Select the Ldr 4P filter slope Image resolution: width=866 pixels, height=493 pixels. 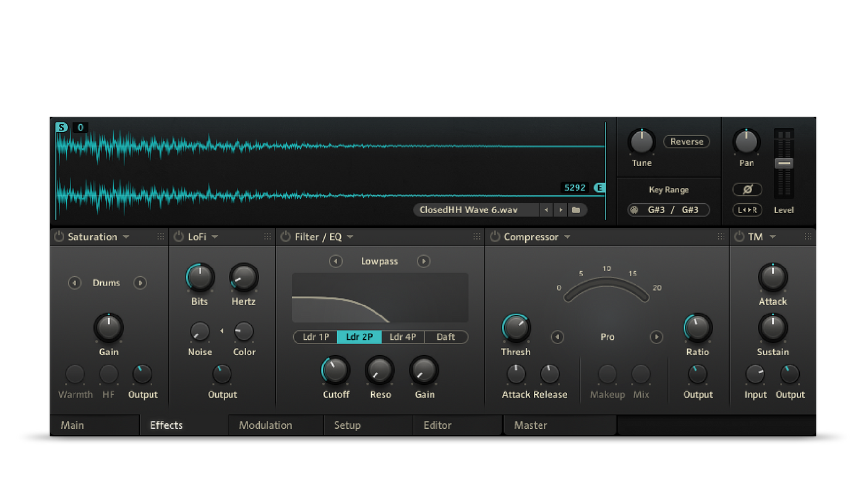[403, 337]
